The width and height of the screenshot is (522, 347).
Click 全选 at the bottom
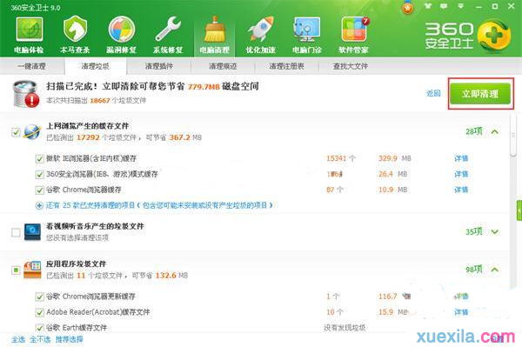[18, 340]
